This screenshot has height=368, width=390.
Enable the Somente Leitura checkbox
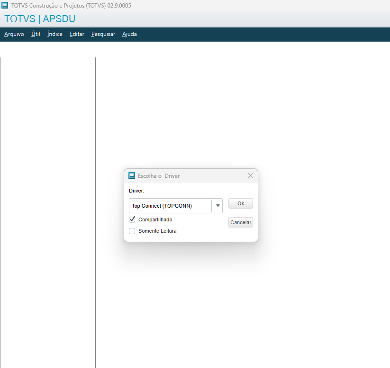pyautogui.click(x=132, y=231)
